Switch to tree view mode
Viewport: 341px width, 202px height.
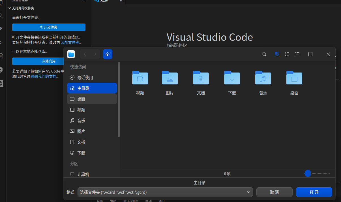[297, 54]
